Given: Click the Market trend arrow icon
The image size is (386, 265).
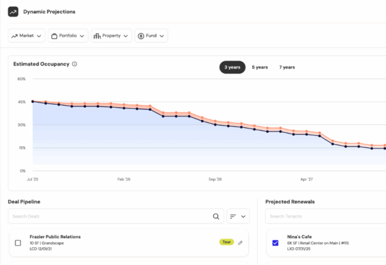Looking at the screenshot, I should (14, 36).
